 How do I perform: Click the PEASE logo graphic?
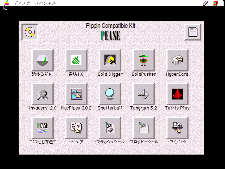point(110,36)
